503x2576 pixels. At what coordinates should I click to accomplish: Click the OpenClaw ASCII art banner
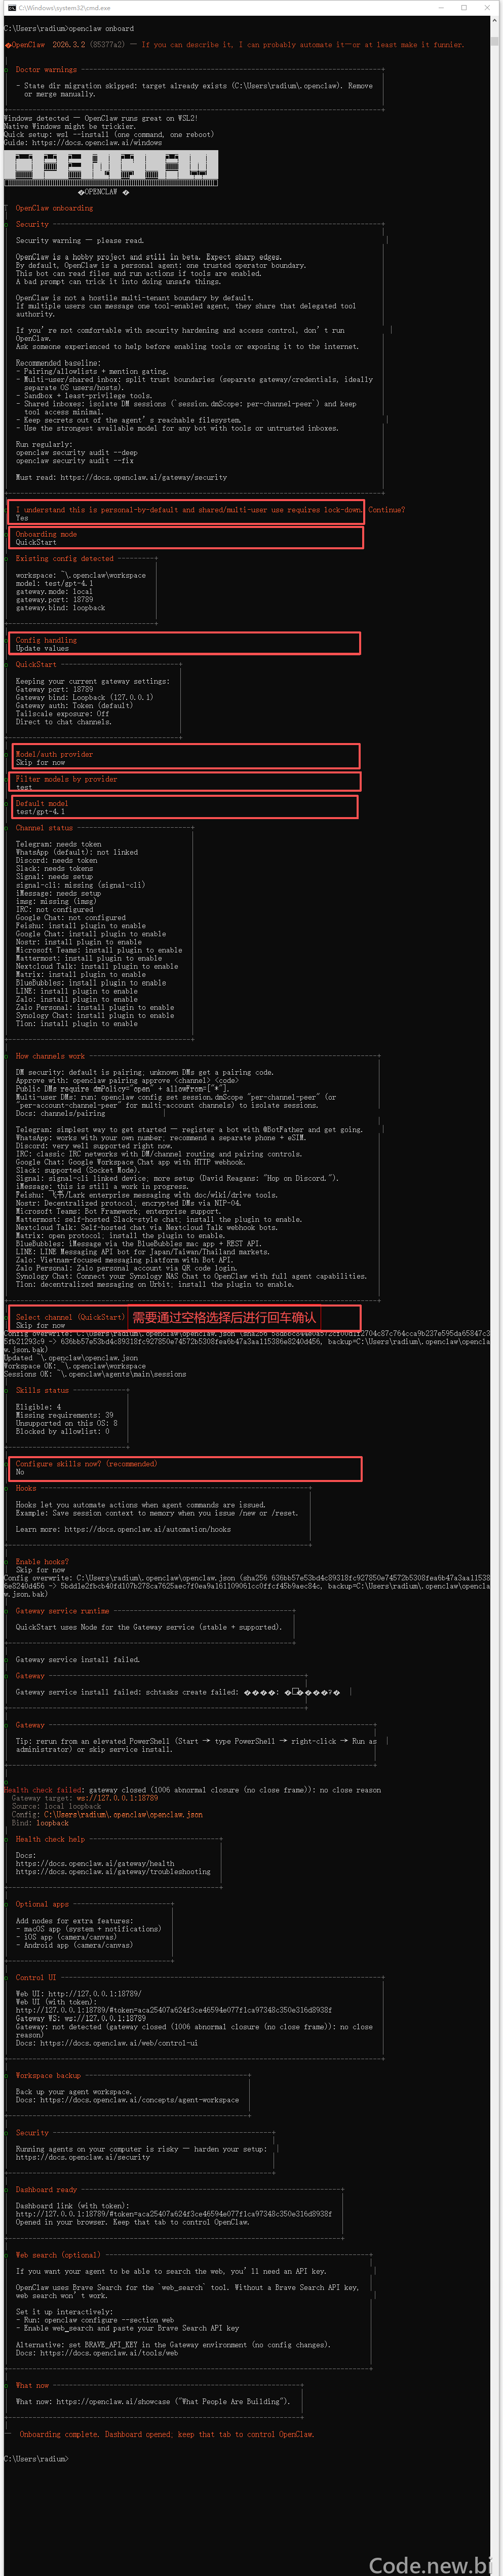click(111, 168)
